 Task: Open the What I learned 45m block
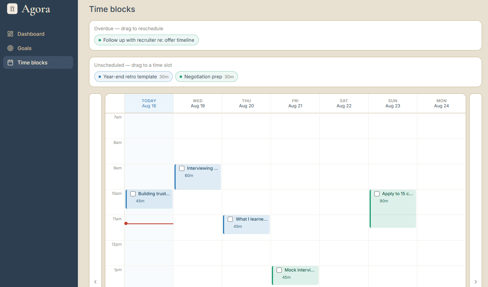(x=246, y=225)
